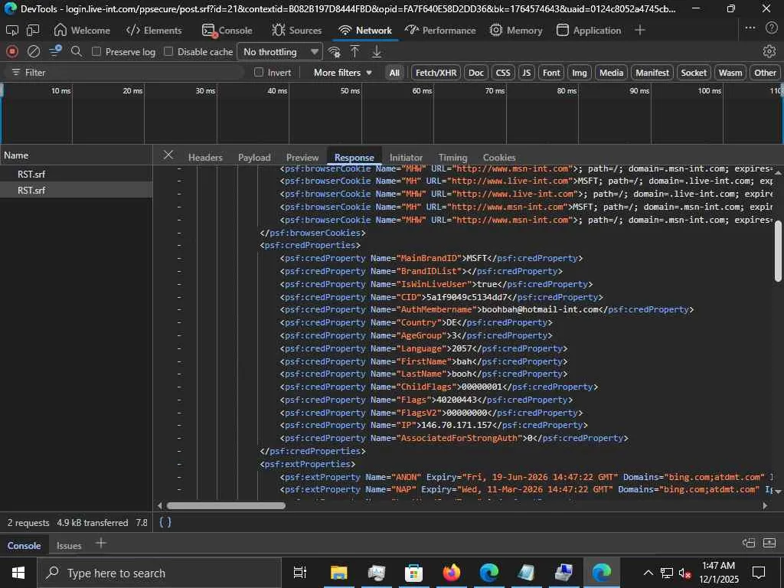Image resolution: width=784 pixels, height=588 pixels.
Task: Click the import HAR upload arrow
Action: [x=355, y=51]
